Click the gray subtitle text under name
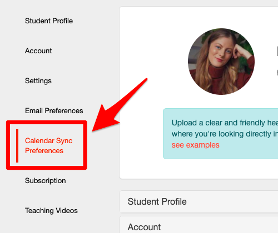278x233 pixels. [x=277, y=73]
